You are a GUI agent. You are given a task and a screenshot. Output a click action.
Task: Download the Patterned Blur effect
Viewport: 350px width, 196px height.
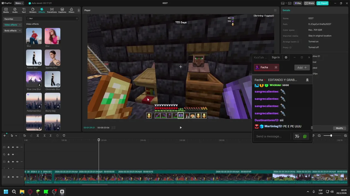tap(39, 107)
